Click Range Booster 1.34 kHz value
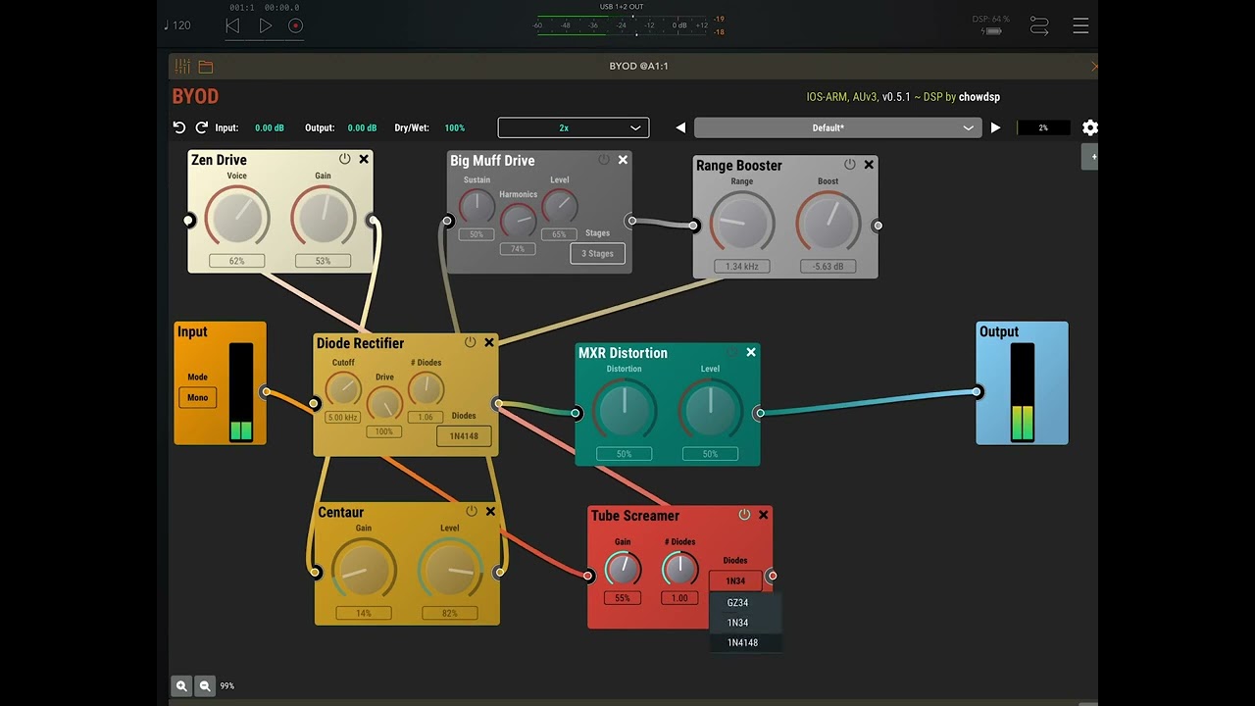1255x706 pixels. tap(742, 267)
